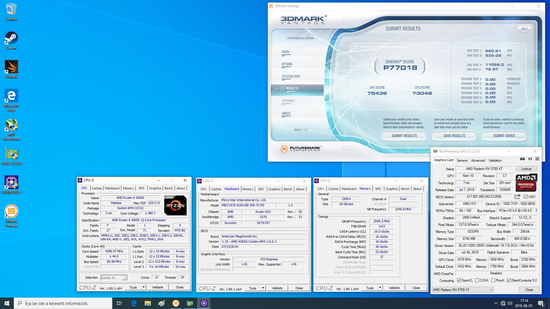Toggle the UEFI checkbox in GPU-Z

[526, 197]
